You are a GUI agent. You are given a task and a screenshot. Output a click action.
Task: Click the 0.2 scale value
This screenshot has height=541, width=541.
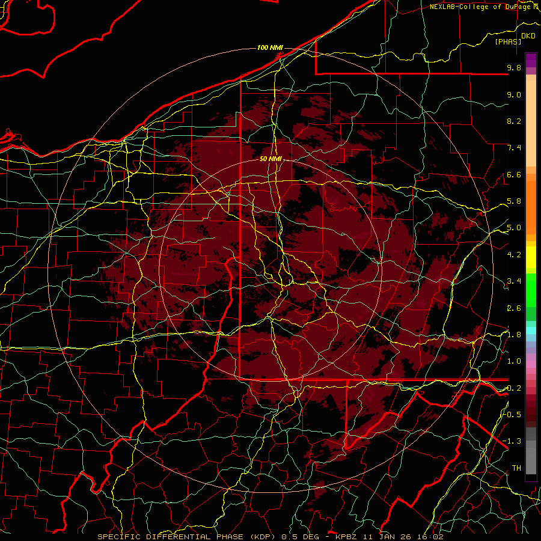pos(514,388)
